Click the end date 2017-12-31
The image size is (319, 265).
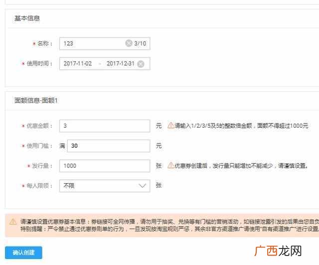(121, 63)
